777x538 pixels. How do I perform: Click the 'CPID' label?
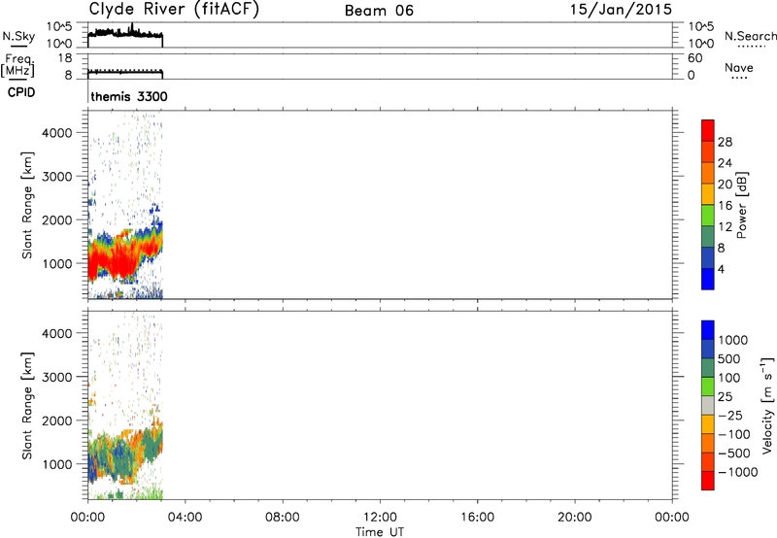(x=21, y=92)
